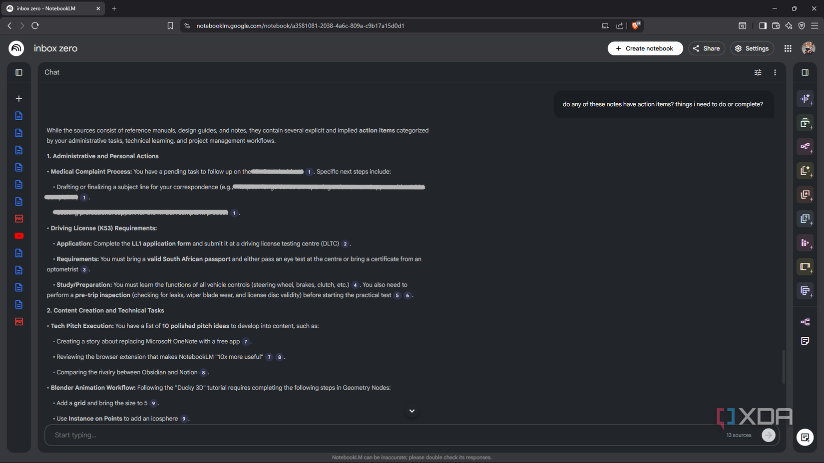Create a new notebook
Viewport: 824px width, 463px height.
tap(645, 48)
